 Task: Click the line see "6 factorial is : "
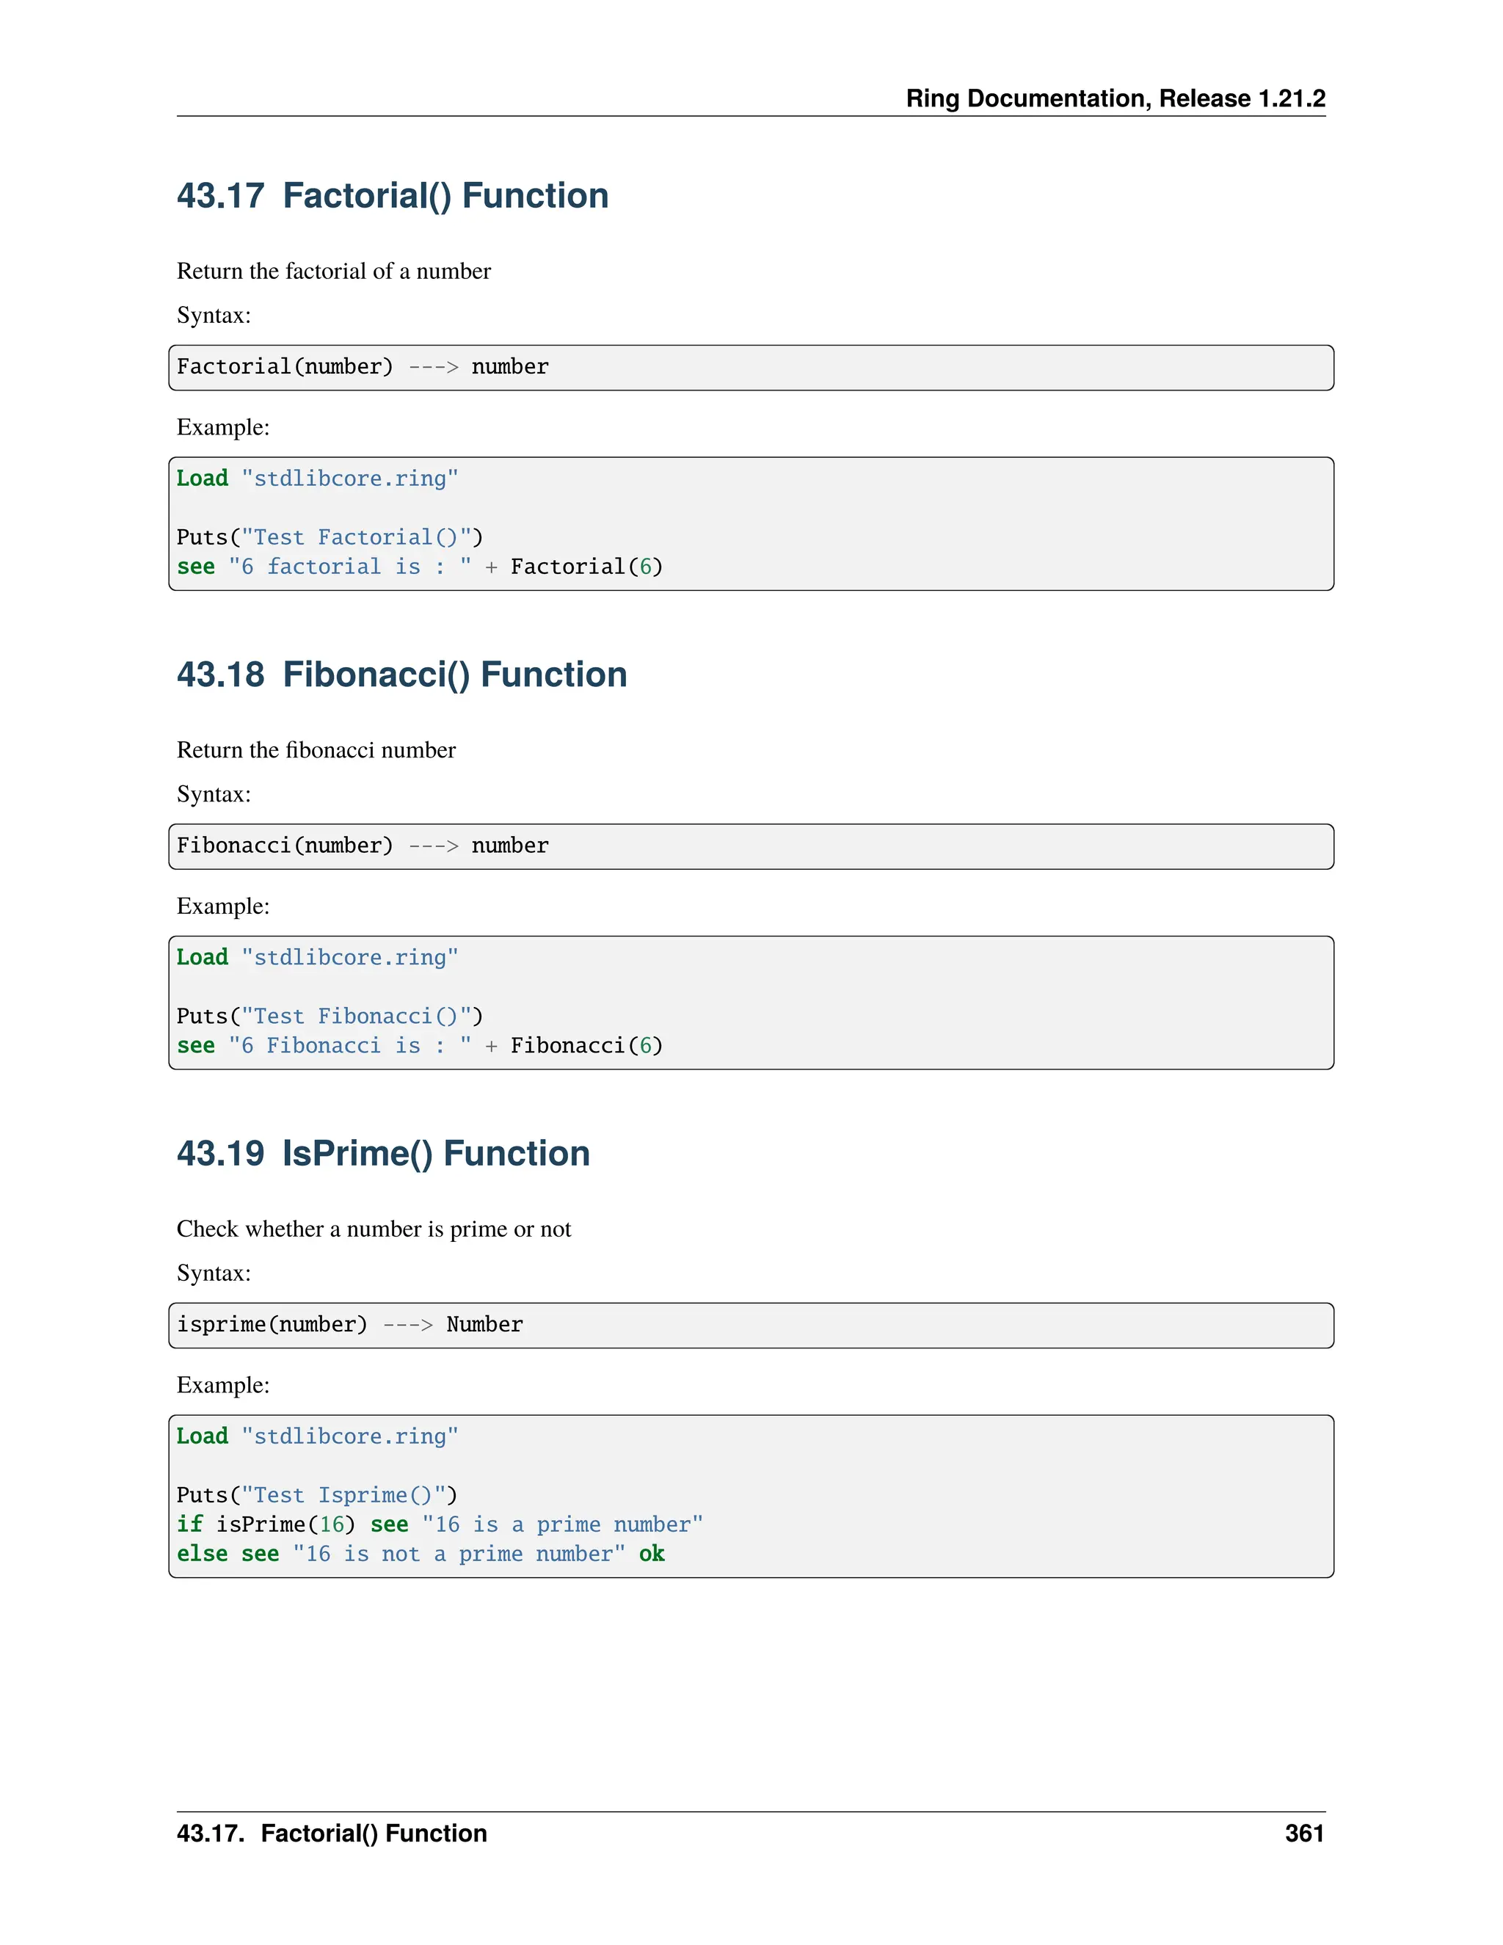pos(419,567)
